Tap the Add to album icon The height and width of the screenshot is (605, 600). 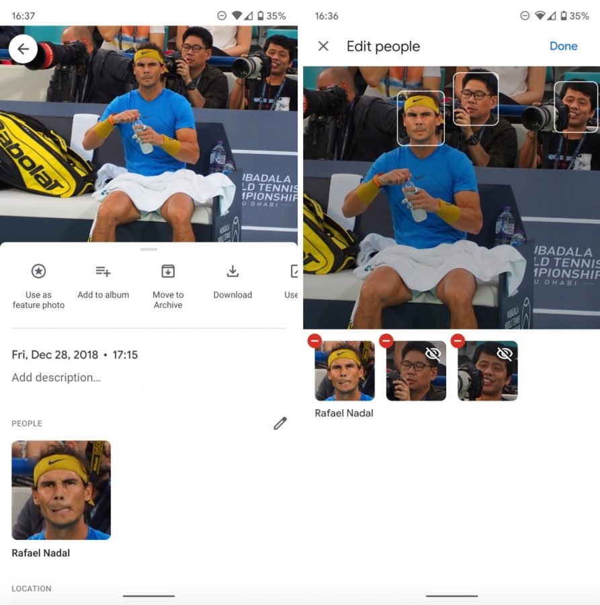[103, 272]
